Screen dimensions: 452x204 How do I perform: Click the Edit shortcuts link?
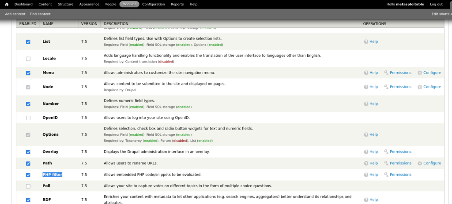(x=441, y=14)
